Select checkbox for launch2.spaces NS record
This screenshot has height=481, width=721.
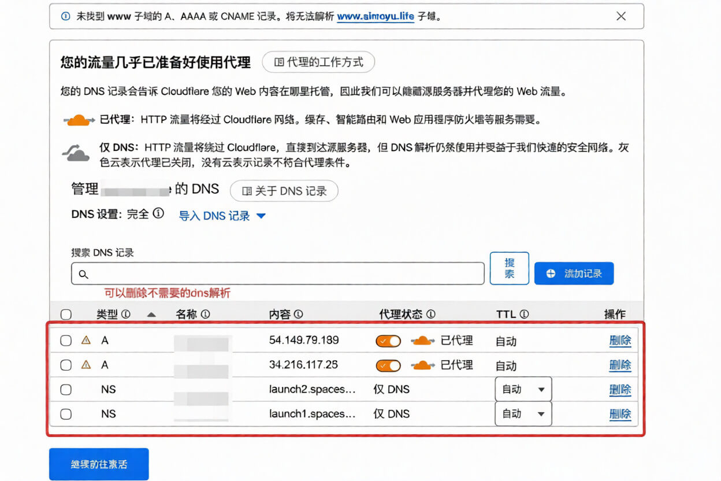tap(66, 390)
